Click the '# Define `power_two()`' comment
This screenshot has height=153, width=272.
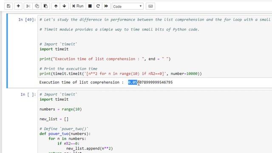click(x=64, y=129)
